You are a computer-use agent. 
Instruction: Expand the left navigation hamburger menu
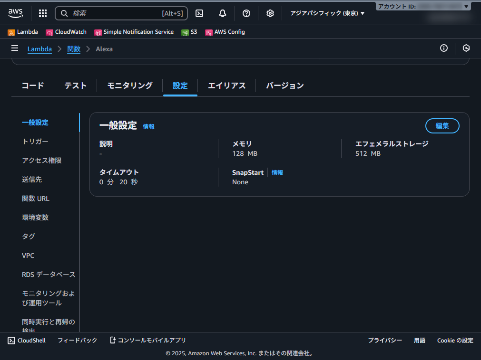(15, 48)
